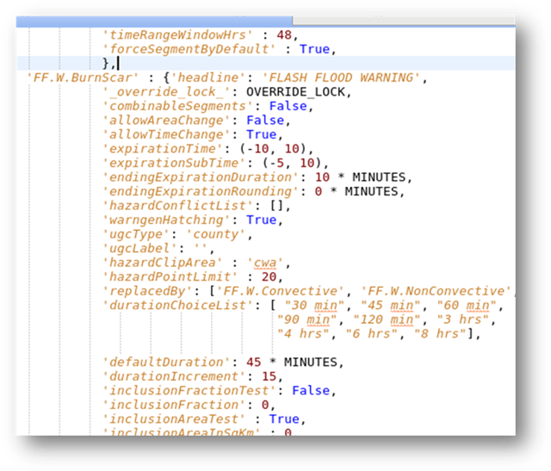Click the 'inclusionFractionTest' key
This screenshot has height=471, width=551.
(x=189, y=391)
